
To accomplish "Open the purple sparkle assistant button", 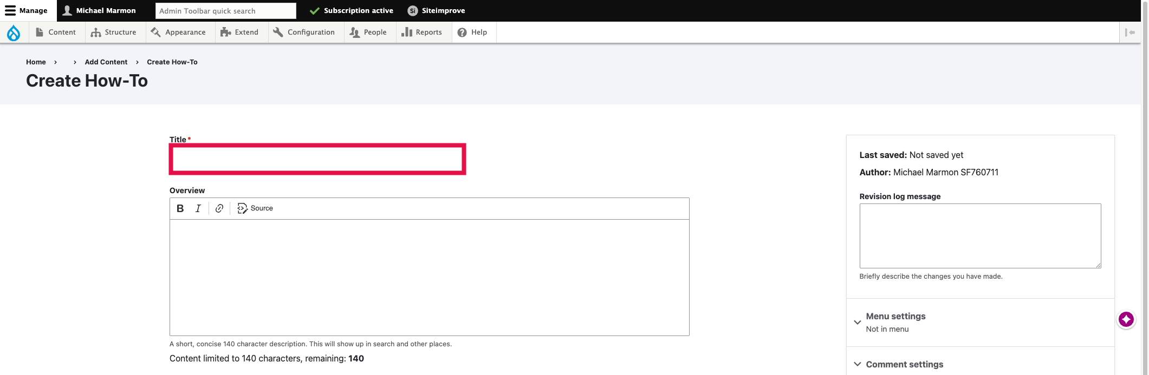I will (x=1126, y=319).
